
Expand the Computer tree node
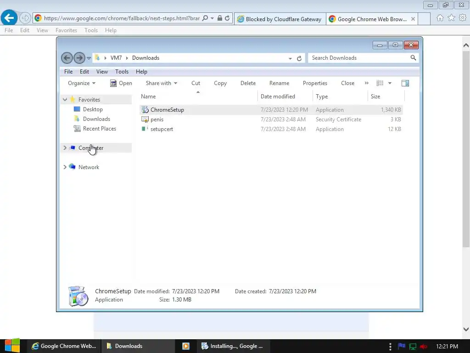(65, 148)
